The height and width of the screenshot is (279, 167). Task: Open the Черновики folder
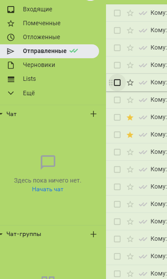[x=39, y=65]
